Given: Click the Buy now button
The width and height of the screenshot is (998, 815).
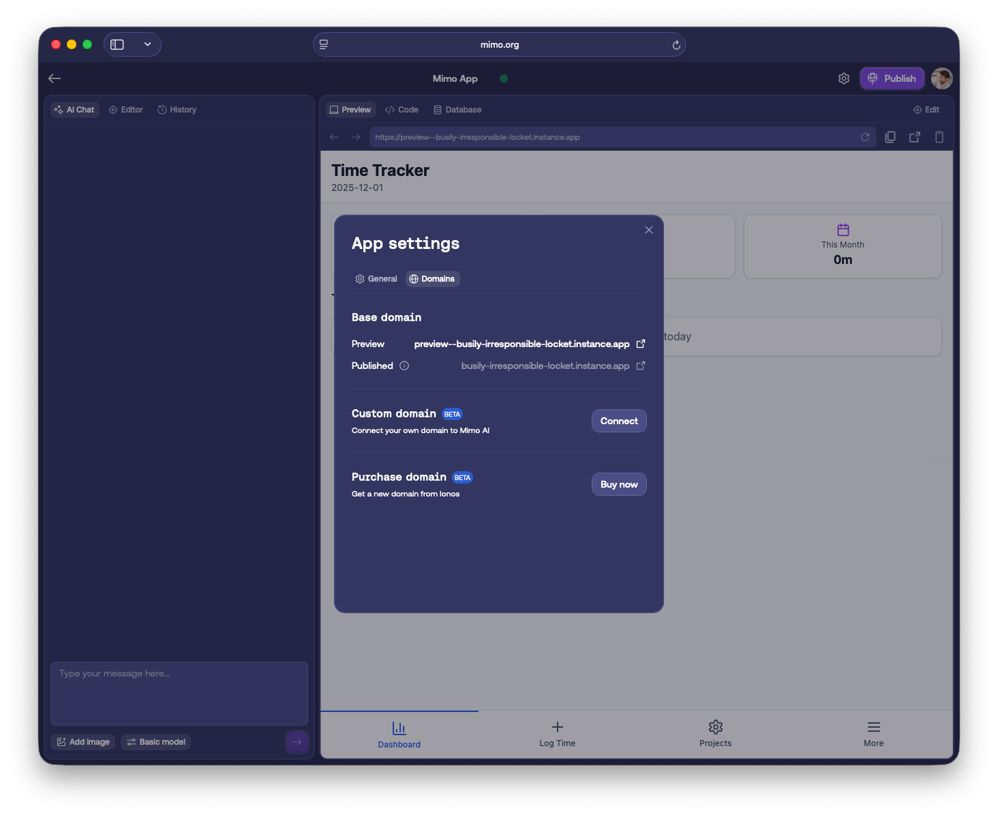Looking at the screenshot, I should 618,484.
